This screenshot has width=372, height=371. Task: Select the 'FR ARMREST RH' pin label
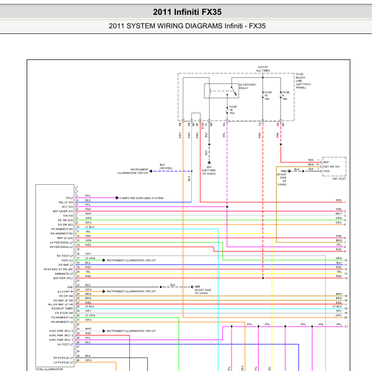(x=62, y=229)
